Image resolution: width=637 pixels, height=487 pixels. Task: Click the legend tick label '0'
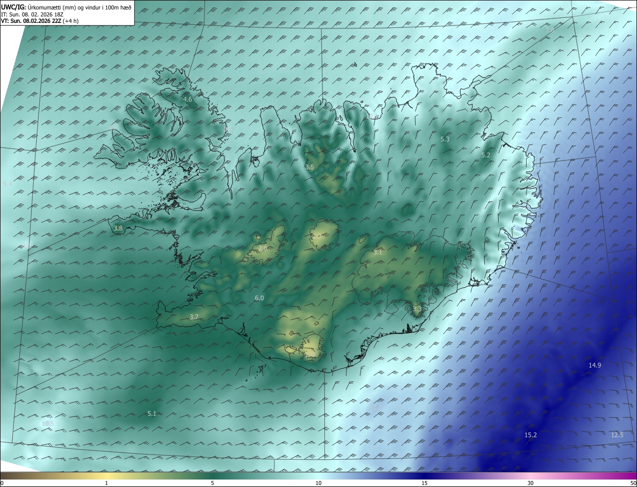(2, 484)
